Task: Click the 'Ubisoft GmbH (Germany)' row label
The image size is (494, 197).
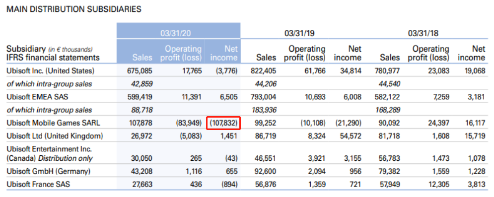Action: tap(49, 171)
